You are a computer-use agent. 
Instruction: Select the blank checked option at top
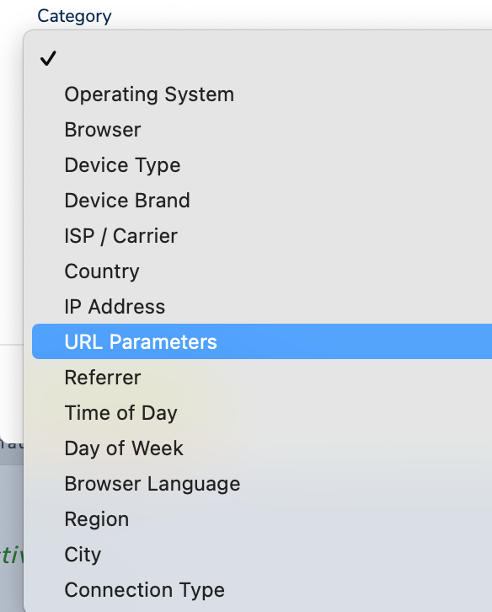[262, 58]
